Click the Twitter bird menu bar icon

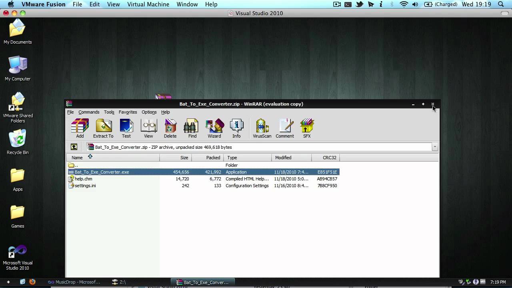click(360, 4)
